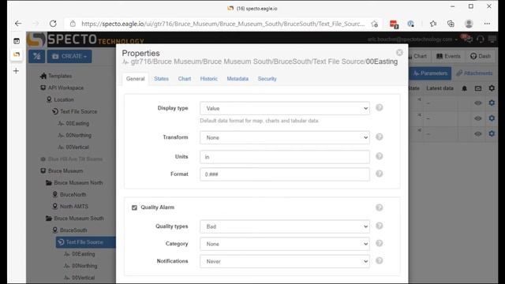
Task: Show help for Display type
Action: pos(380,107)
